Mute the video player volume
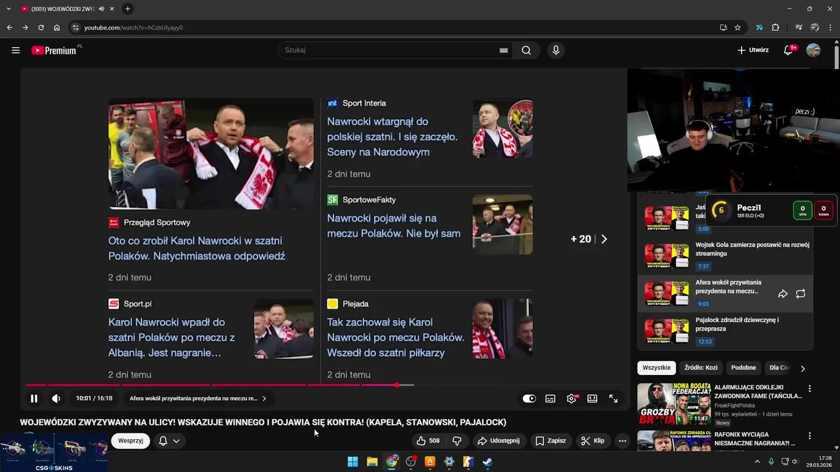840x472 pixels. click(56, 398)
